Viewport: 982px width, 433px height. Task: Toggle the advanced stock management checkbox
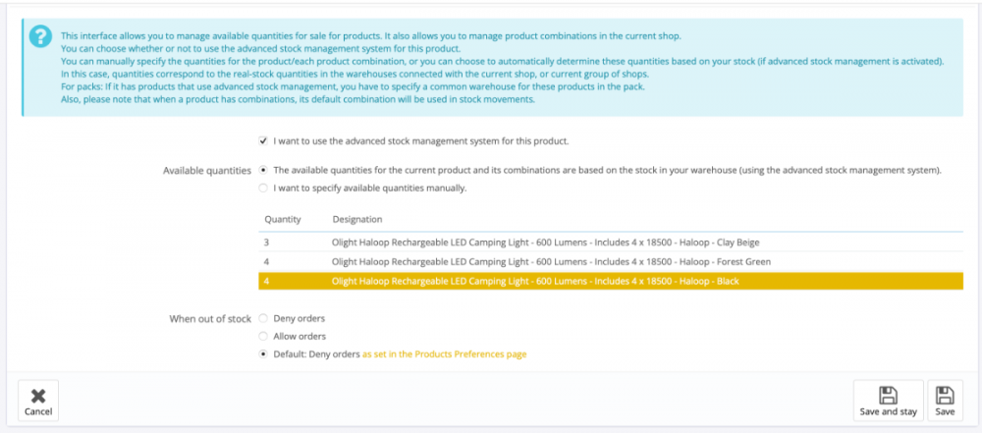click(263, 140)
